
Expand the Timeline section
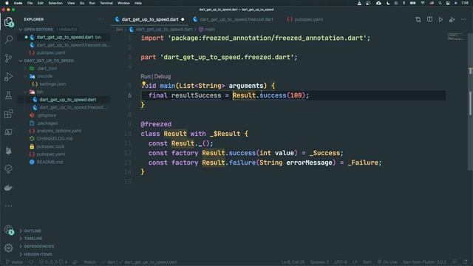[33, 239]
